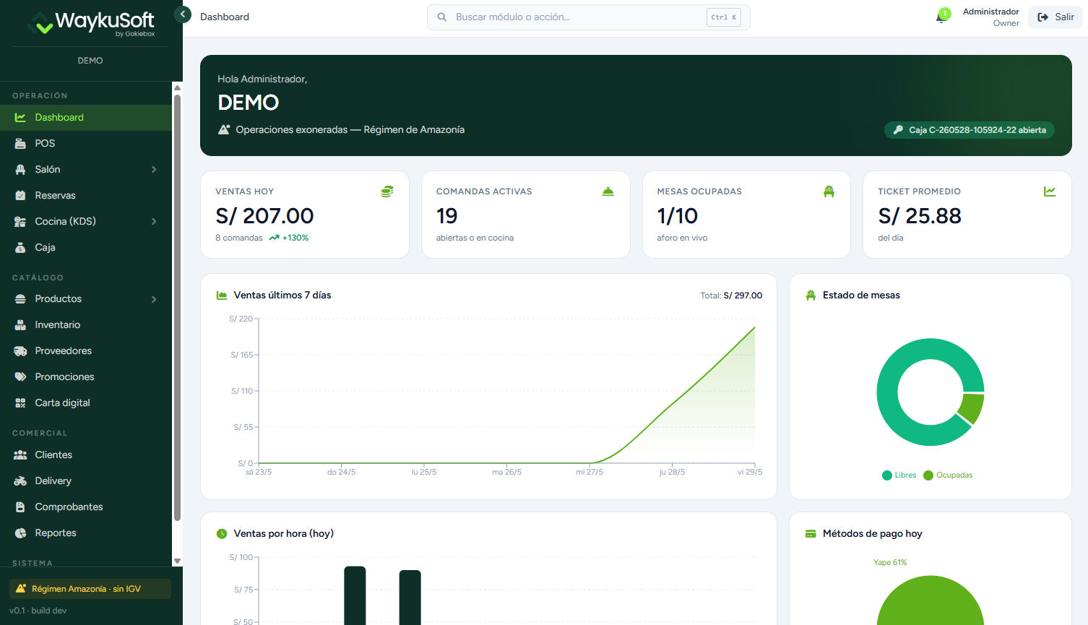Click the Ocupadas slice of the donut chart
The image size is (1088, 625).
coord(972,408)
